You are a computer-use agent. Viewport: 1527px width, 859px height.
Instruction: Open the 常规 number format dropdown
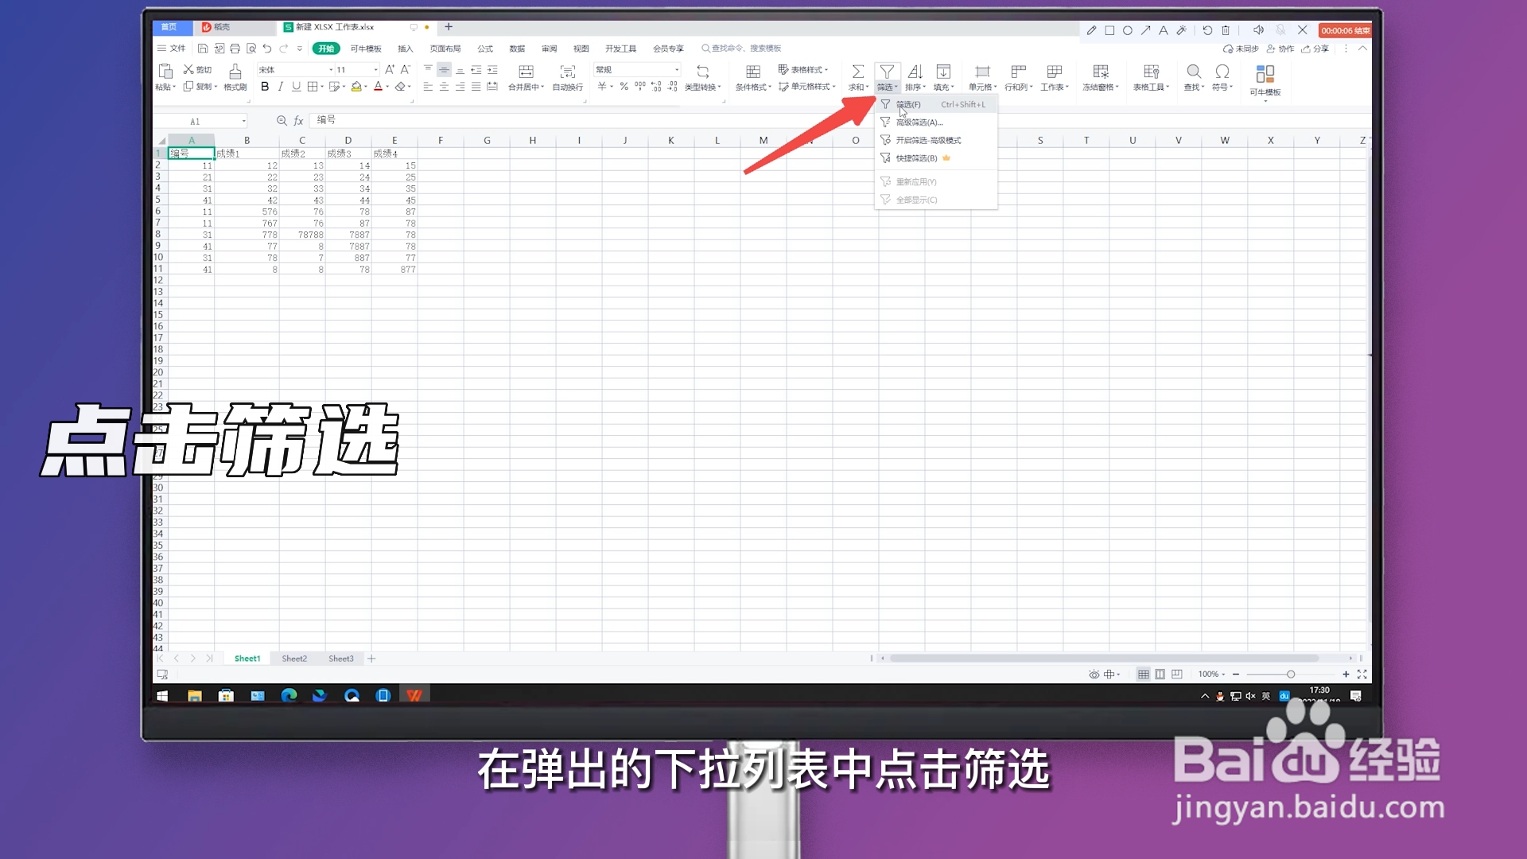click(x=676, y=70)
